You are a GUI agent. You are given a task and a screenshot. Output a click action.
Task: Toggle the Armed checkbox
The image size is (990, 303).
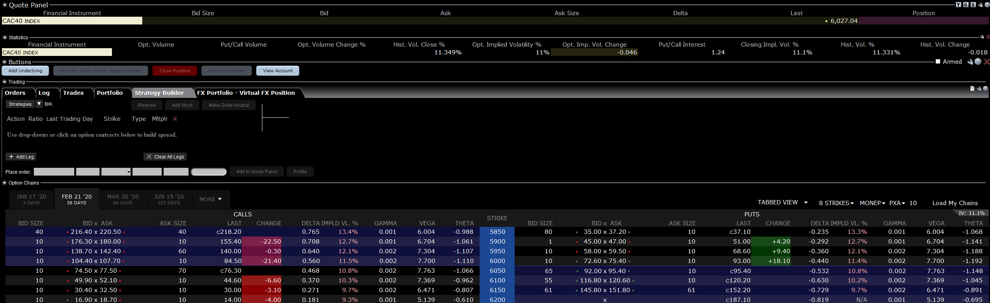click(938, 61)
